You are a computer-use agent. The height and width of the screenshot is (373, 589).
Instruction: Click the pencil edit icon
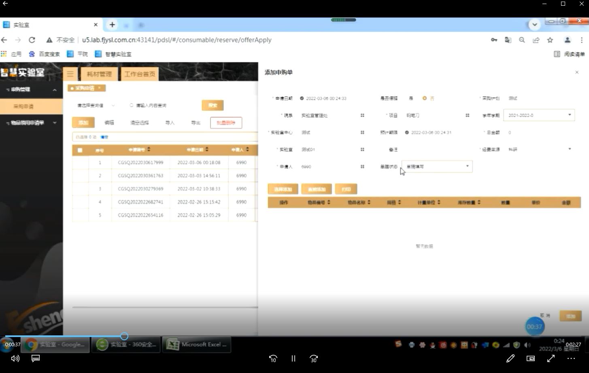(x=510, y=358)
